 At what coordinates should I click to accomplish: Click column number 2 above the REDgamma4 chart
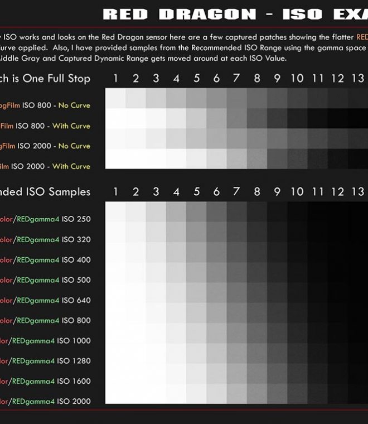tap(135, 192)
